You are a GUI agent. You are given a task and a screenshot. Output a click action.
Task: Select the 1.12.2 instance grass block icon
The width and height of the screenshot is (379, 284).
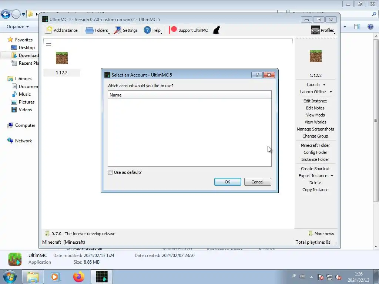click(62, 58)
